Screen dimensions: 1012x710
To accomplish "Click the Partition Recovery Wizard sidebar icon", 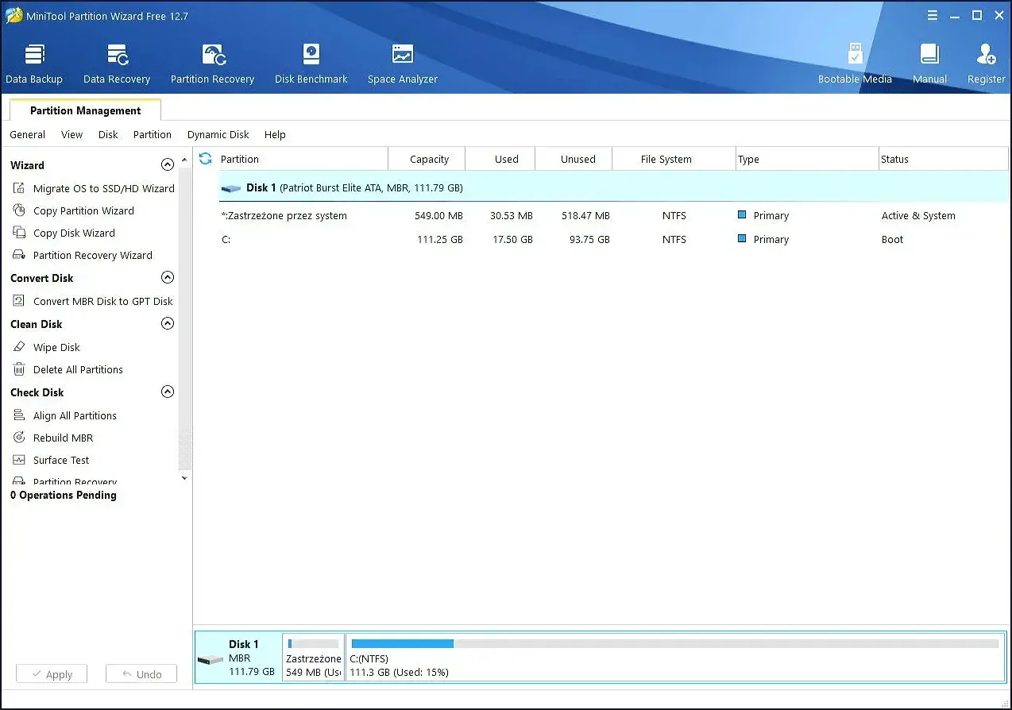I will [19, 255].
